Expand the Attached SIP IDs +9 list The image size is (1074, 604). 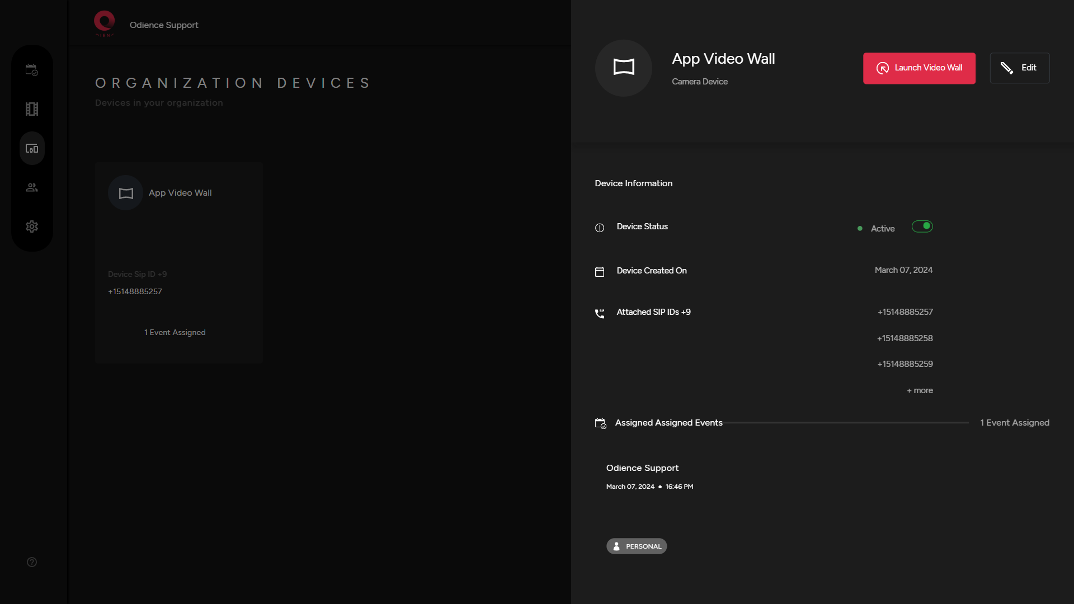[x=653, y=312]
